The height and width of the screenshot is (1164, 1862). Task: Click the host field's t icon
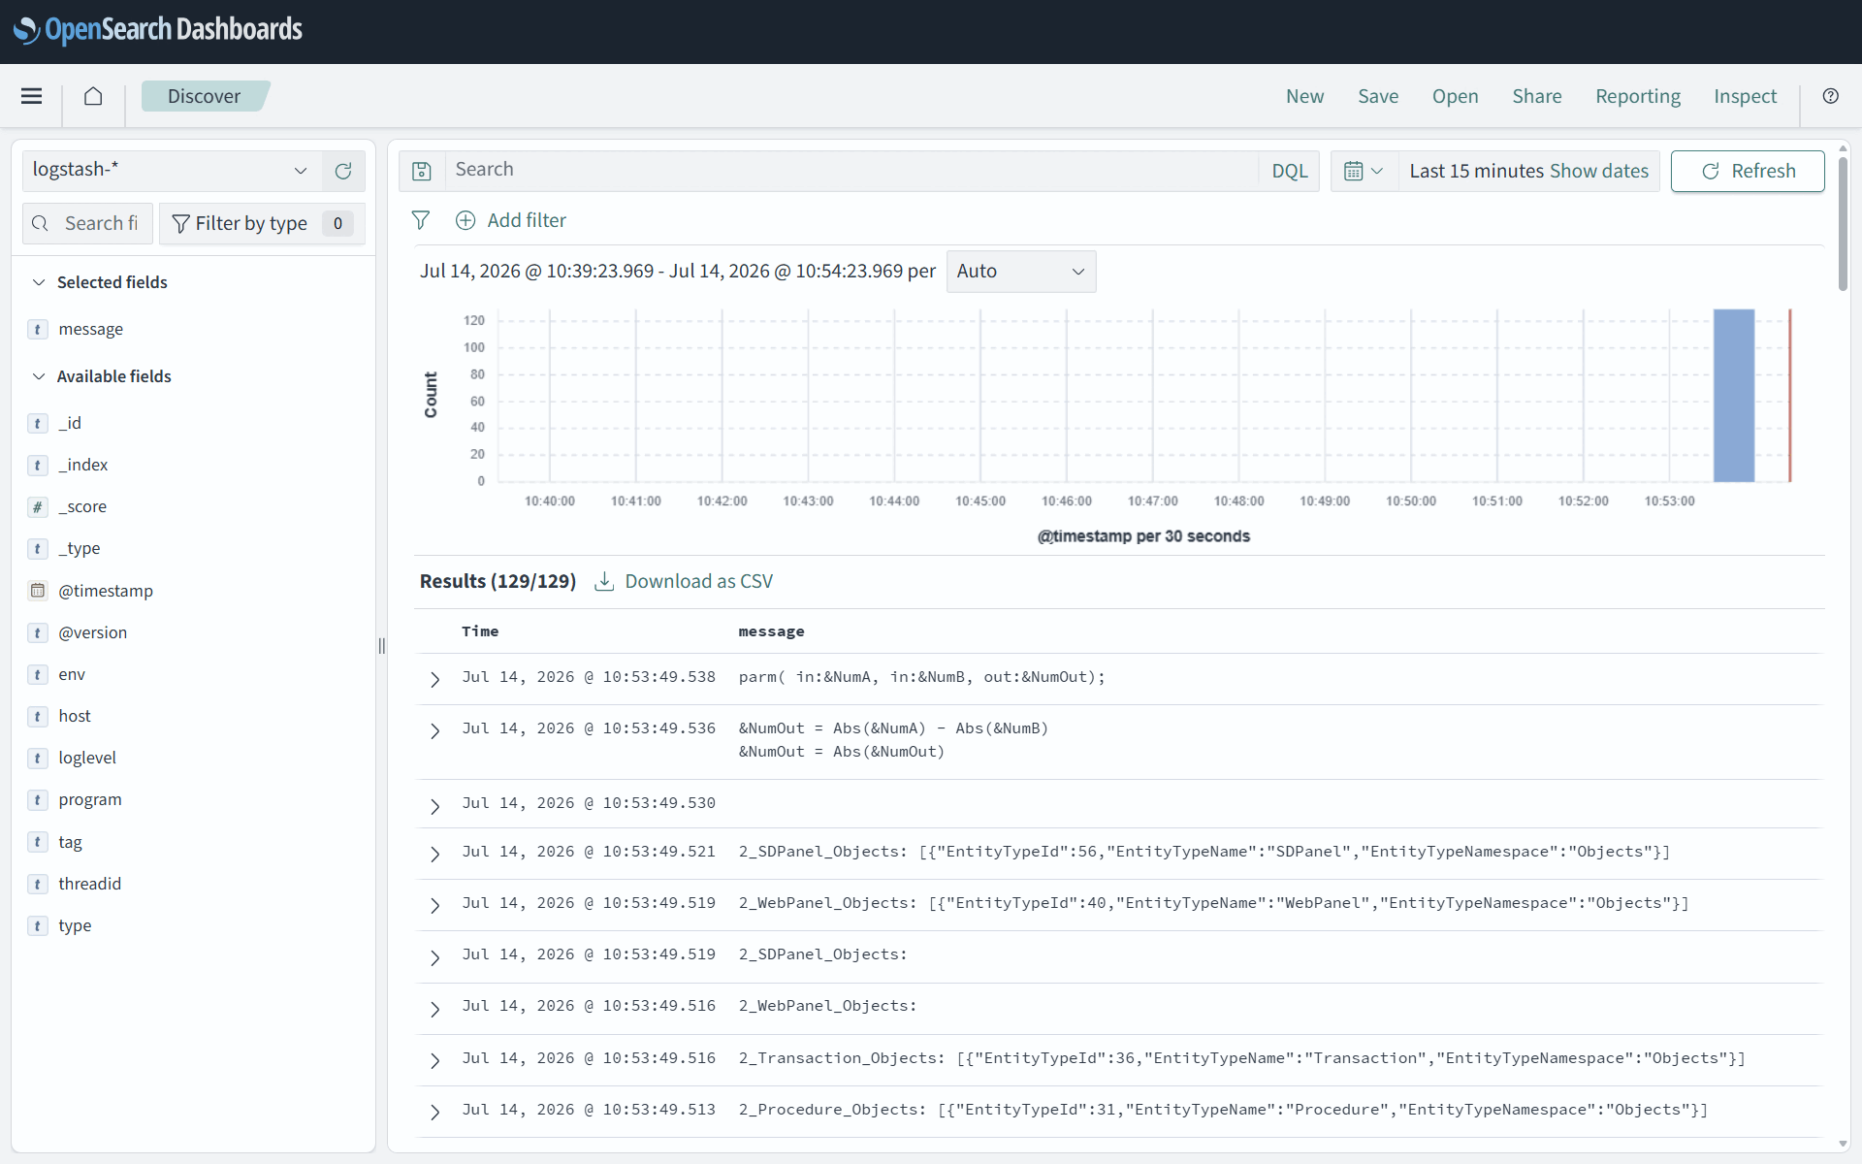pos(38,716)
